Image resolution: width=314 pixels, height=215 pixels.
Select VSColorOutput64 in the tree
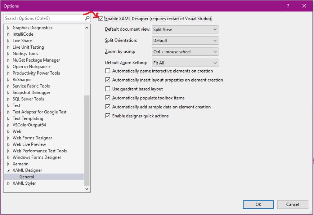pos(29,125)
